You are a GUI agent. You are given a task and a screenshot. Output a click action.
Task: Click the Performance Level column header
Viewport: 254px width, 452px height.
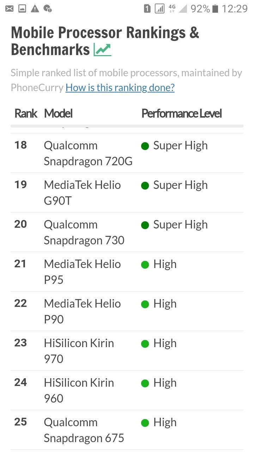click(x=182, y=113)
